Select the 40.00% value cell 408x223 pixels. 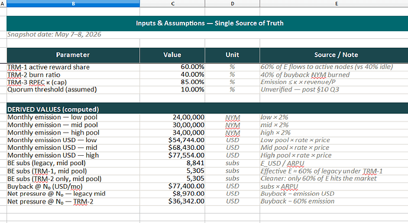172,75
